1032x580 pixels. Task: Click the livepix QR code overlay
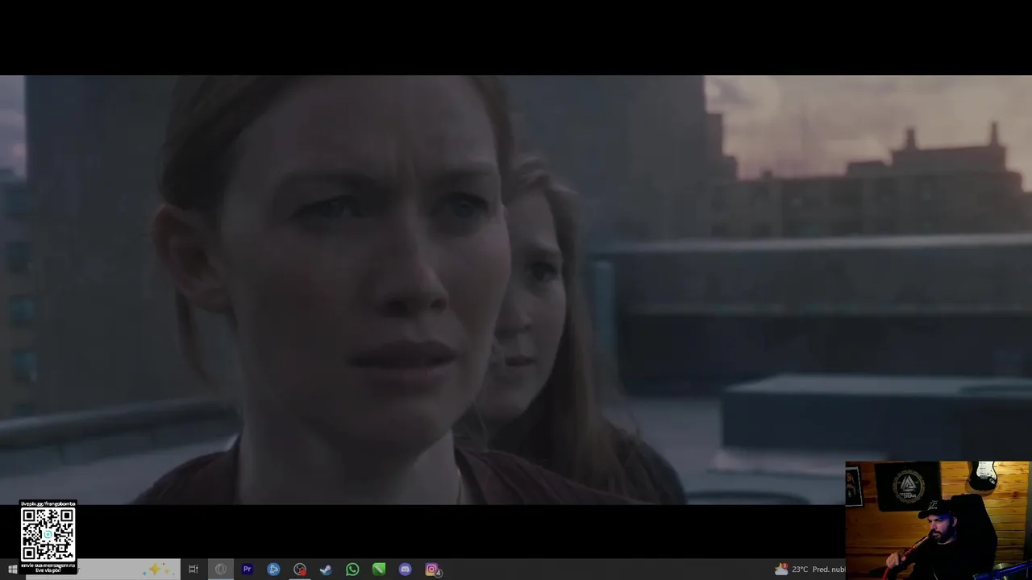[48, 535]
